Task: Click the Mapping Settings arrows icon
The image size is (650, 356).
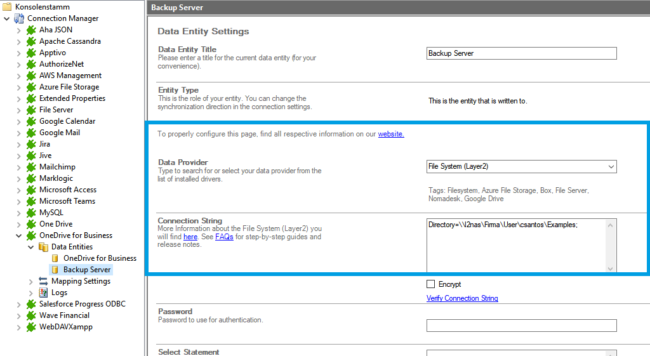Action: pyautogui.click(x=43, y=281)
